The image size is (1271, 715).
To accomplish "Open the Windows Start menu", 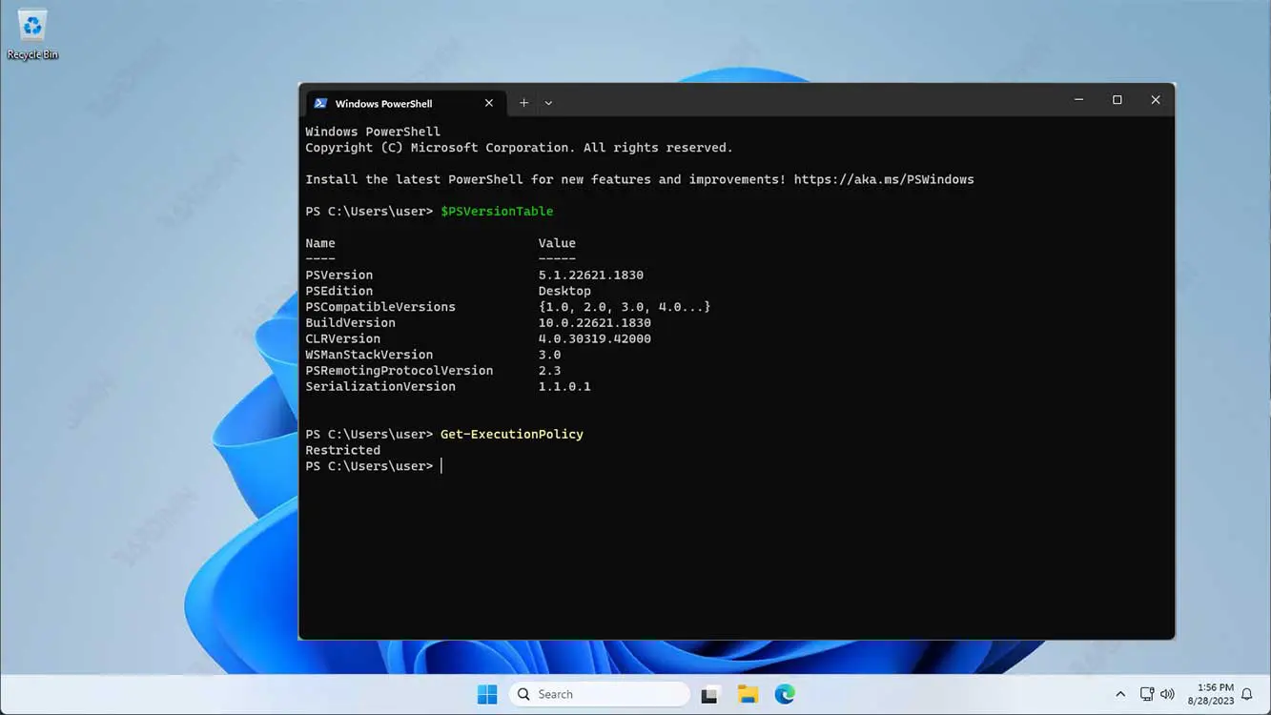I will (487, 694).
